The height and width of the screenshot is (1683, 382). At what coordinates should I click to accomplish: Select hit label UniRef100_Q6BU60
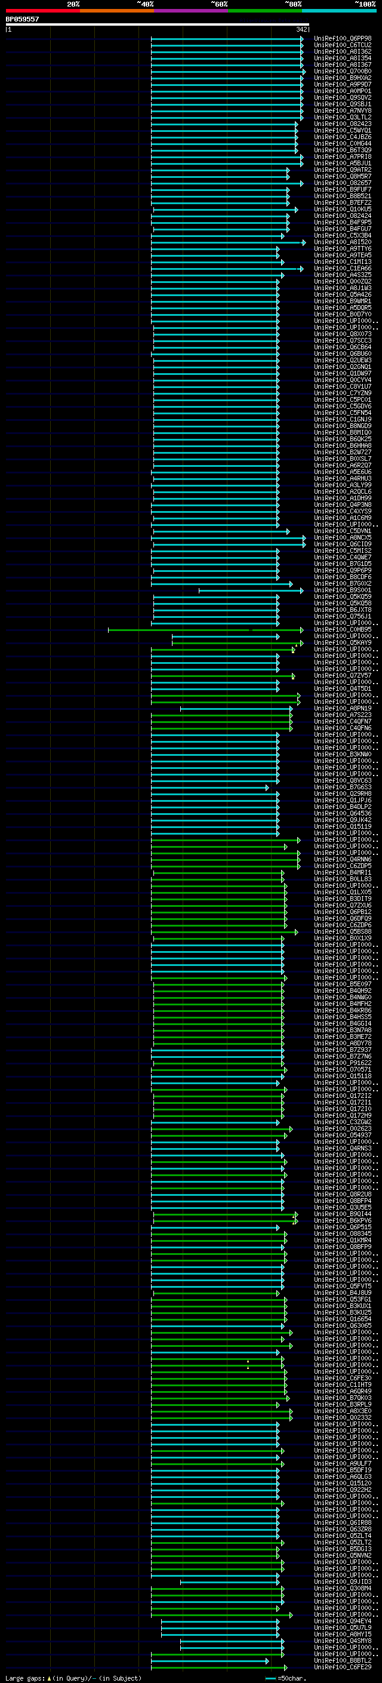pyautogui.click(x=342, y=353)
